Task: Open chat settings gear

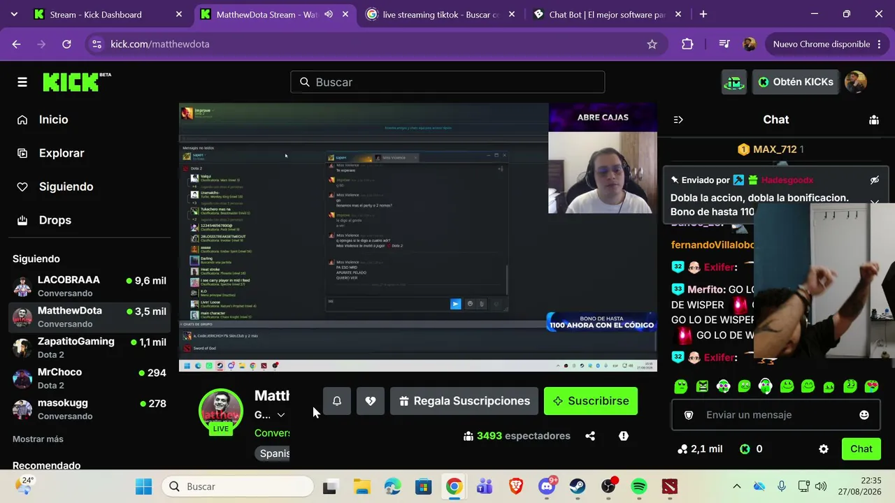Action: [x=824, y=449]
